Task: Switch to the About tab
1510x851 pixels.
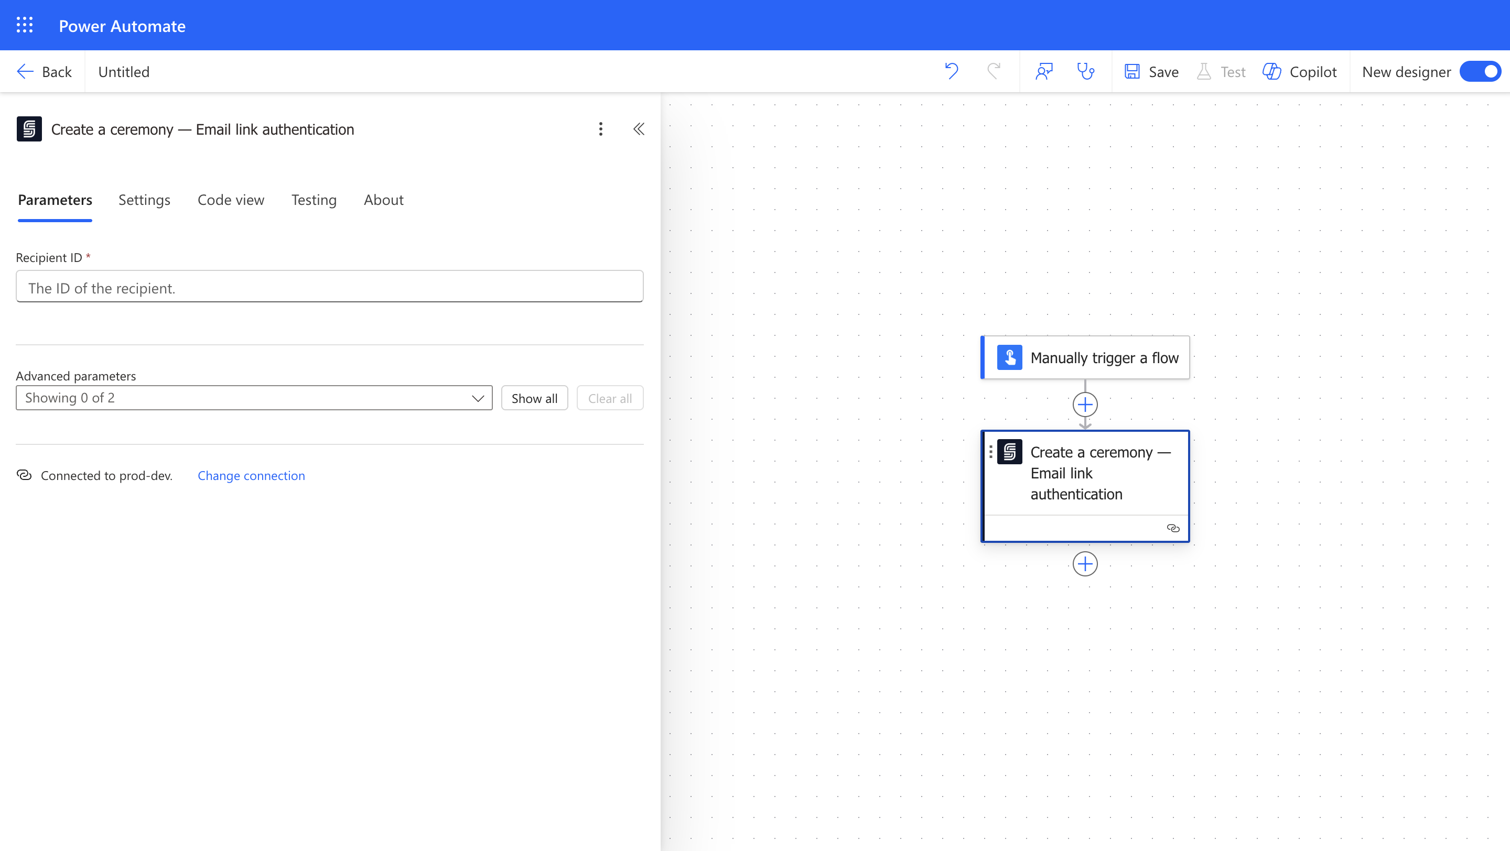Action: (384, 200)
